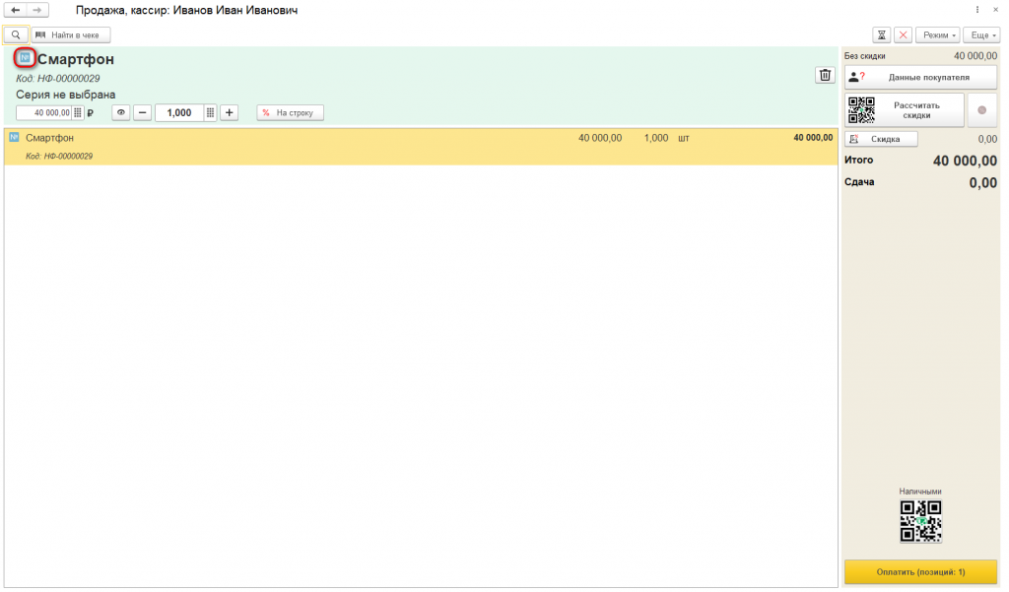Open the three-dot menu in the title bar

coord(976,10)
